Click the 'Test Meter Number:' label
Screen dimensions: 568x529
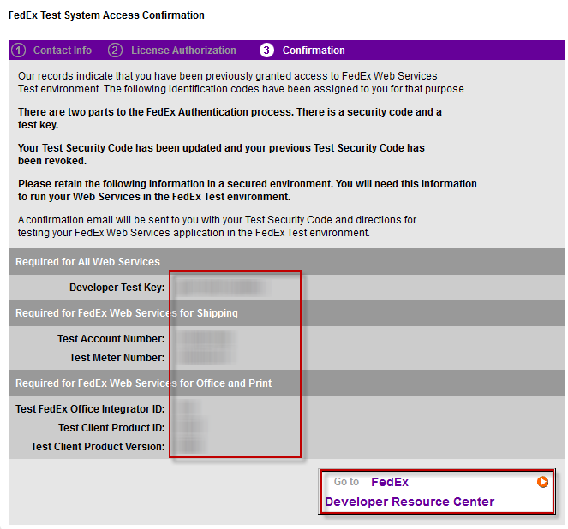[117, 358]
